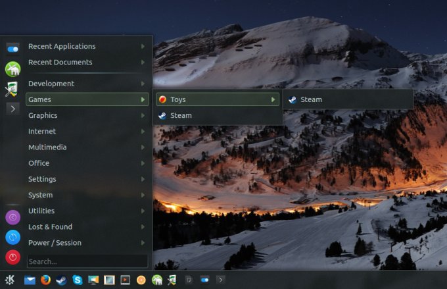Launch Steam from the Games submenu
The height and width of the screenshot is (289, 447).
point(181,115)
